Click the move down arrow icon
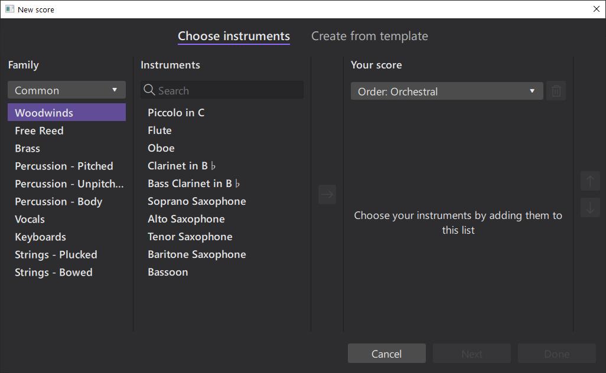The image size is (606, 373). 590,207
